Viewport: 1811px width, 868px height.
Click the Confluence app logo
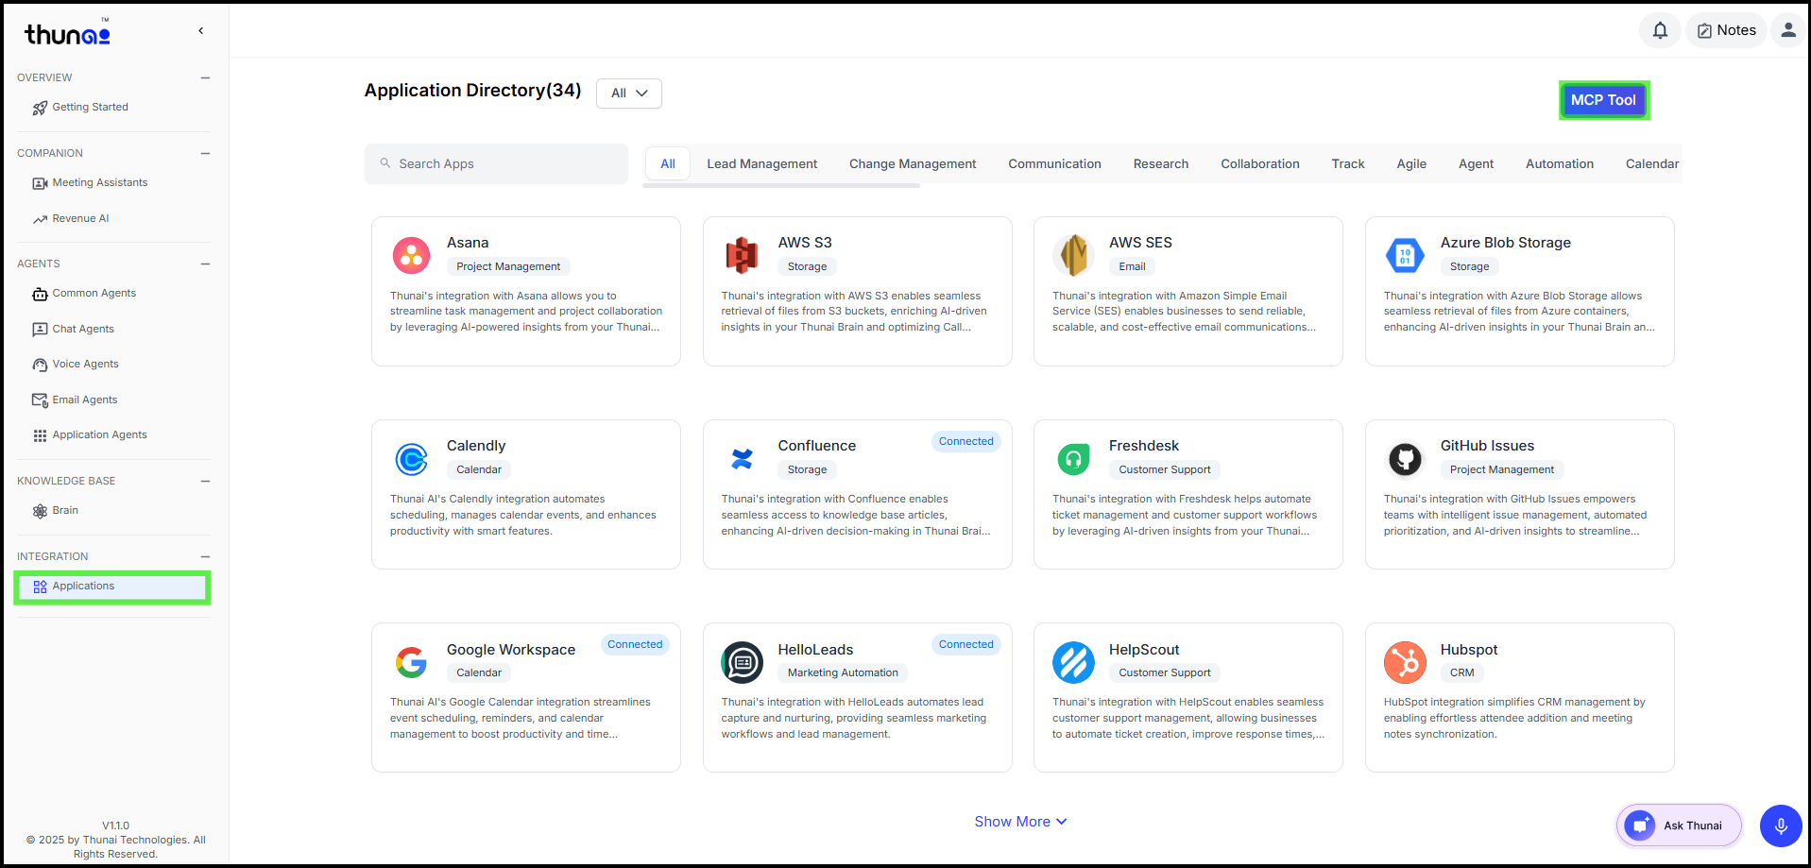[x=743, y=459]
